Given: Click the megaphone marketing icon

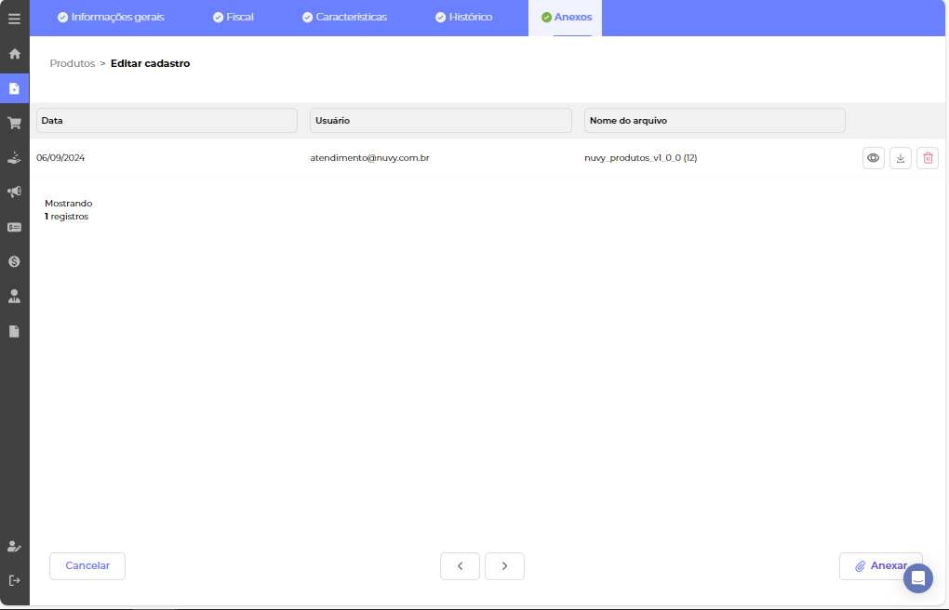Looking at the screenshot, I should [x=14, y=192].
